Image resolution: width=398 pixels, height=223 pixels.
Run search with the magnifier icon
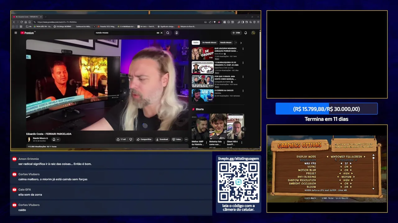[x=168, y=33]
